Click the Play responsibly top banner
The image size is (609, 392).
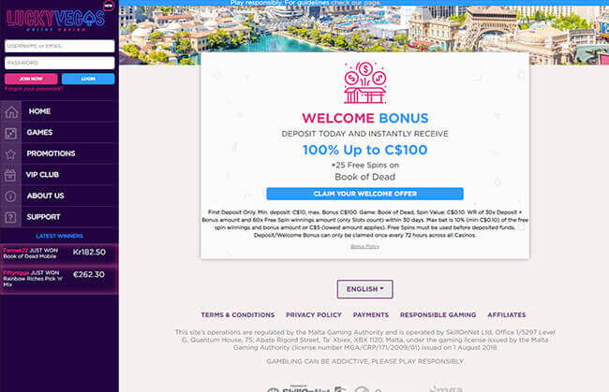tap(364, 3)
